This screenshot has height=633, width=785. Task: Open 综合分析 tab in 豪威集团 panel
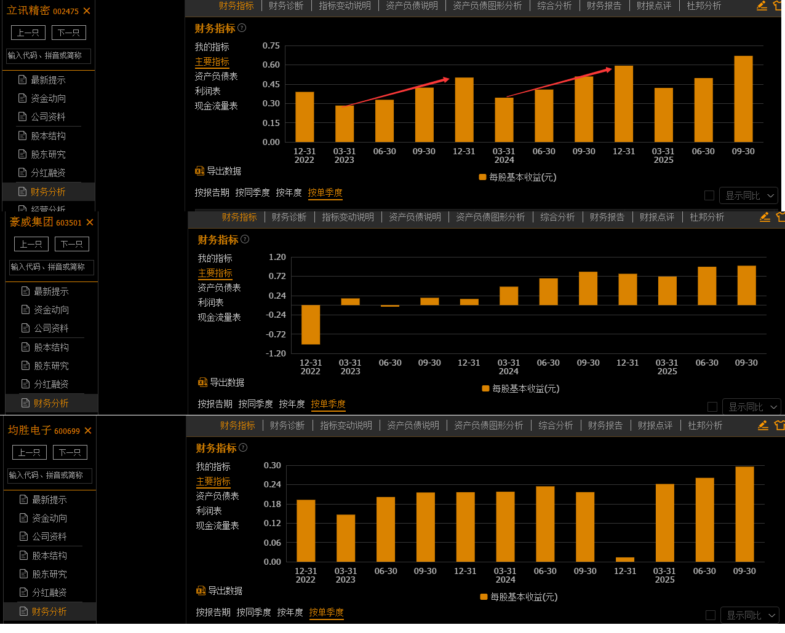point(557,217)
